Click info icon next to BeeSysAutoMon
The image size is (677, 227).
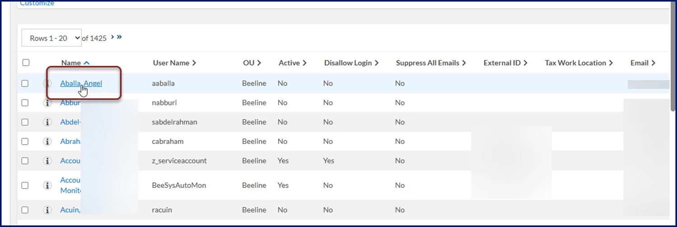[x=47, y=185]
